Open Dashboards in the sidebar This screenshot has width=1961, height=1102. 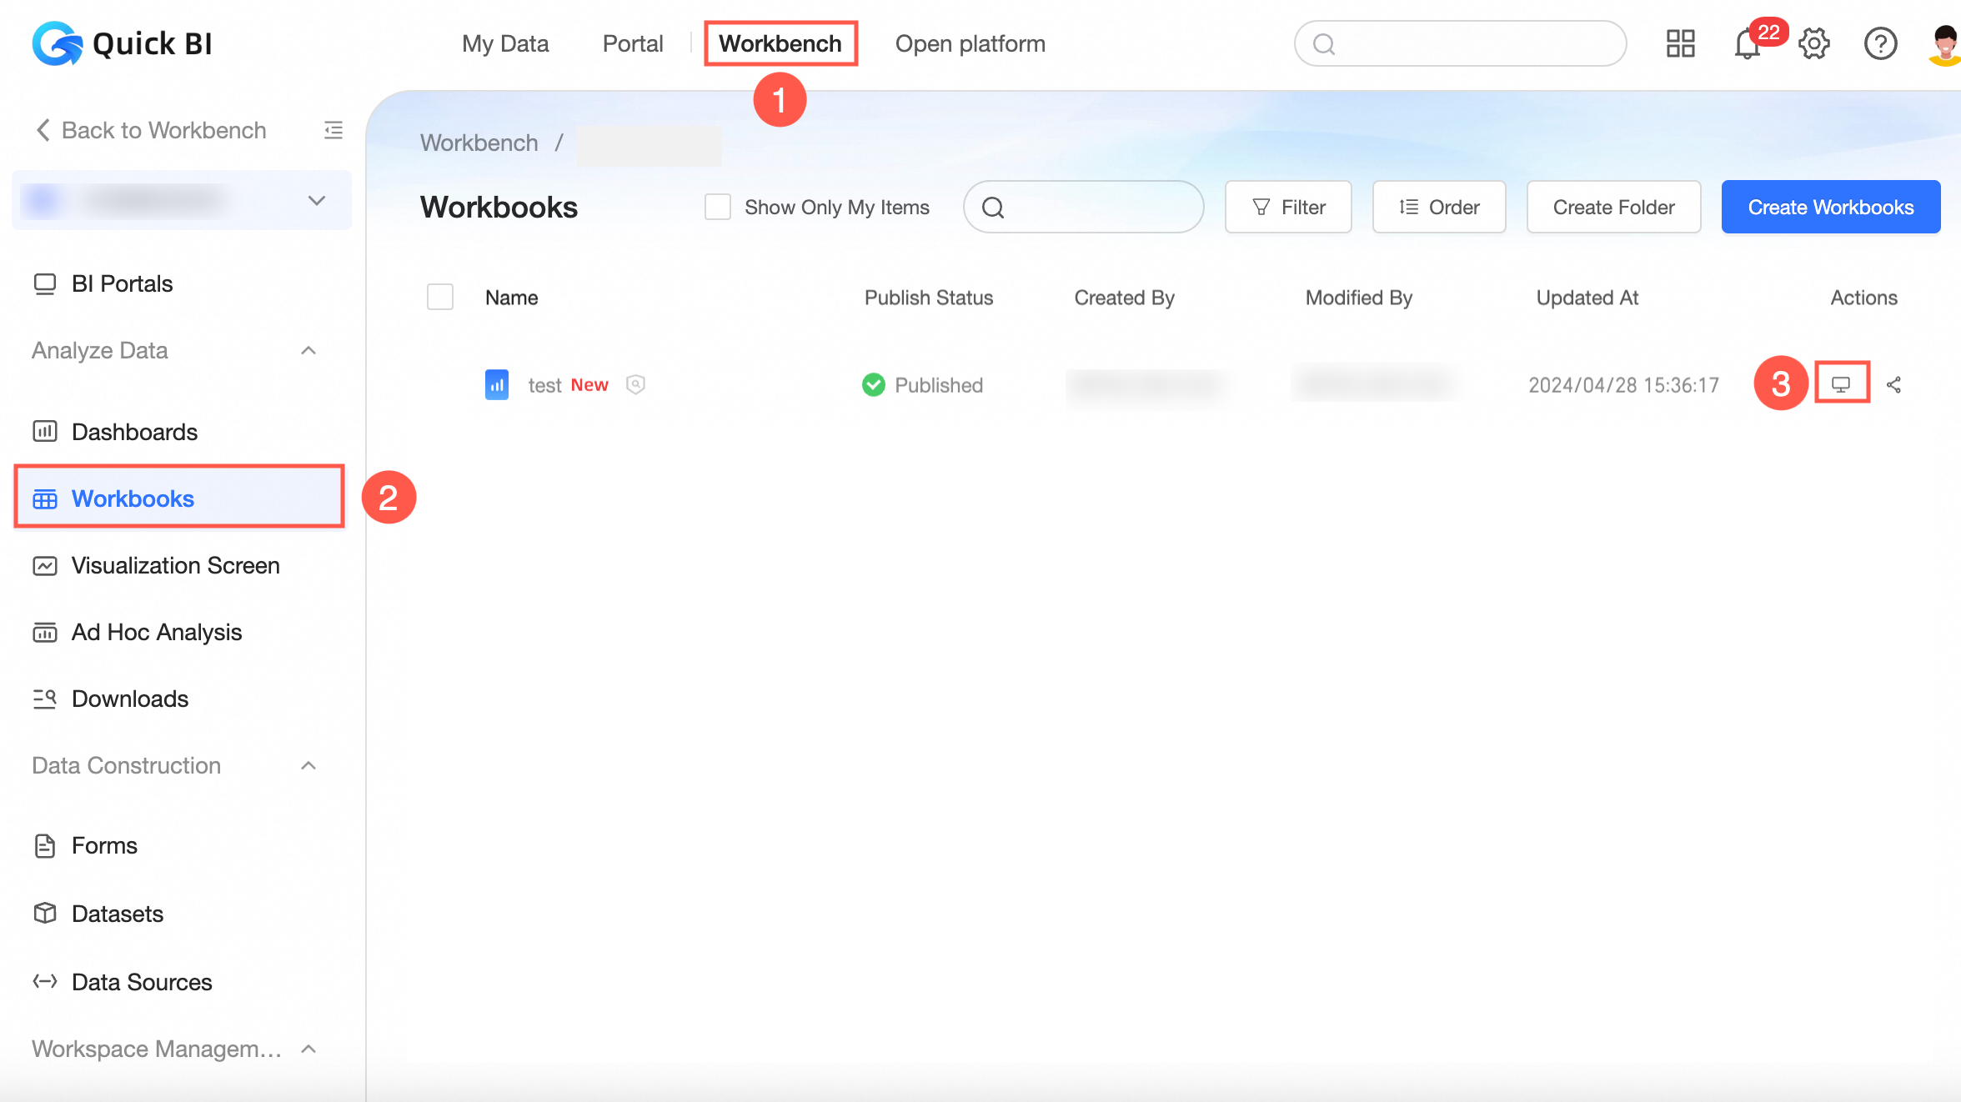(x=134, y=432)
